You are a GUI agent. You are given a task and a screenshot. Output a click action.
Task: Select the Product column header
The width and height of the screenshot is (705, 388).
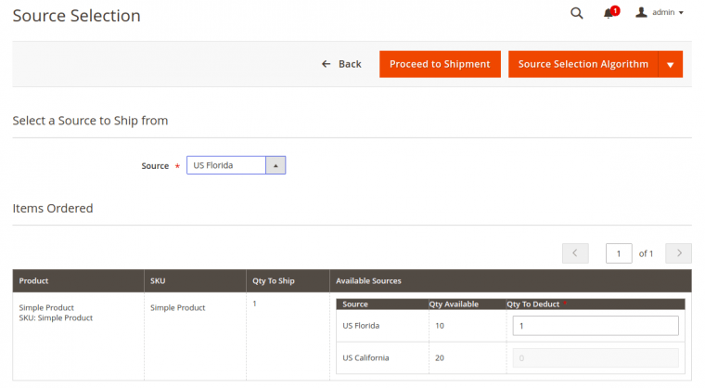[x=78, y=281]
